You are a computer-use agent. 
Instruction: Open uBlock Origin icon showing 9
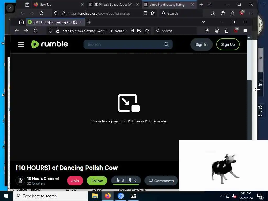236,30
